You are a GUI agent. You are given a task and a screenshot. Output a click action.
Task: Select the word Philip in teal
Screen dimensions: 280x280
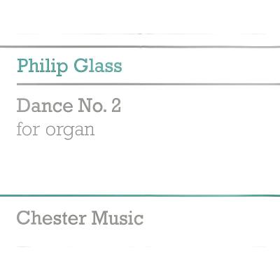(x=42, y=66)
